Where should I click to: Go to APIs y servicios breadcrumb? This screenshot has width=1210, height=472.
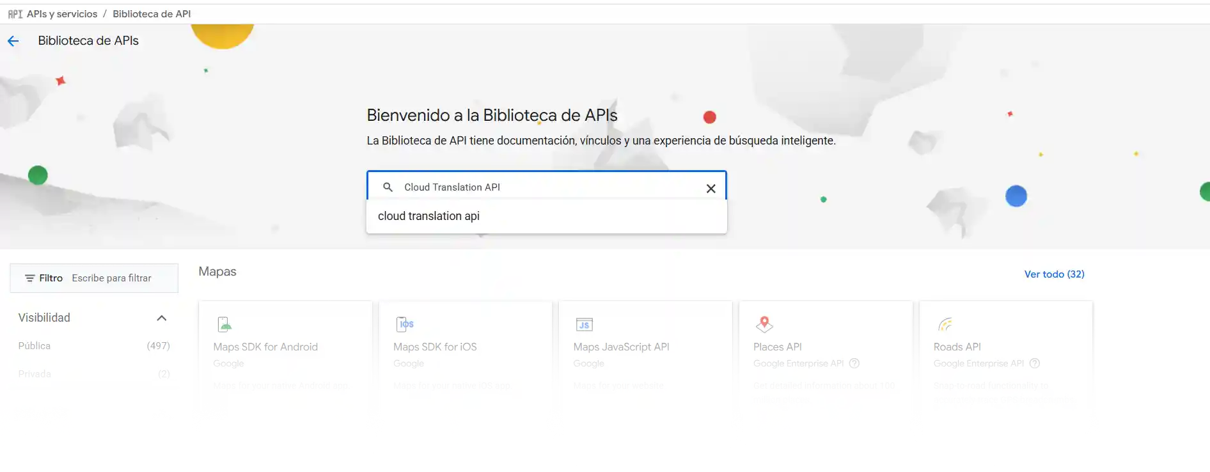(x=62, y=14)
